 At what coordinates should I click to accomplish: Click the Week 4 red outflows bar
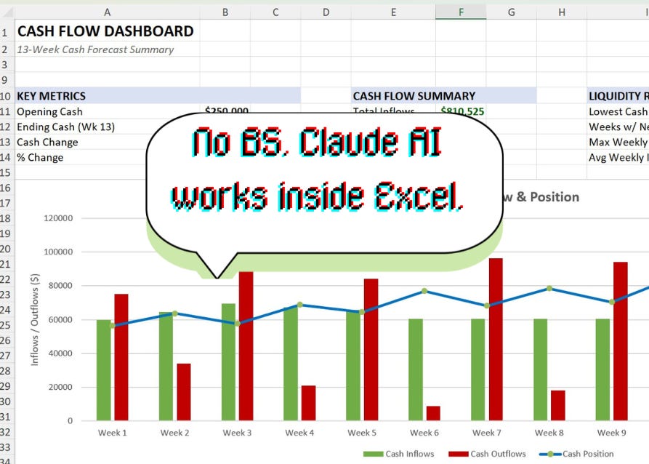click(x=308, y=403)
